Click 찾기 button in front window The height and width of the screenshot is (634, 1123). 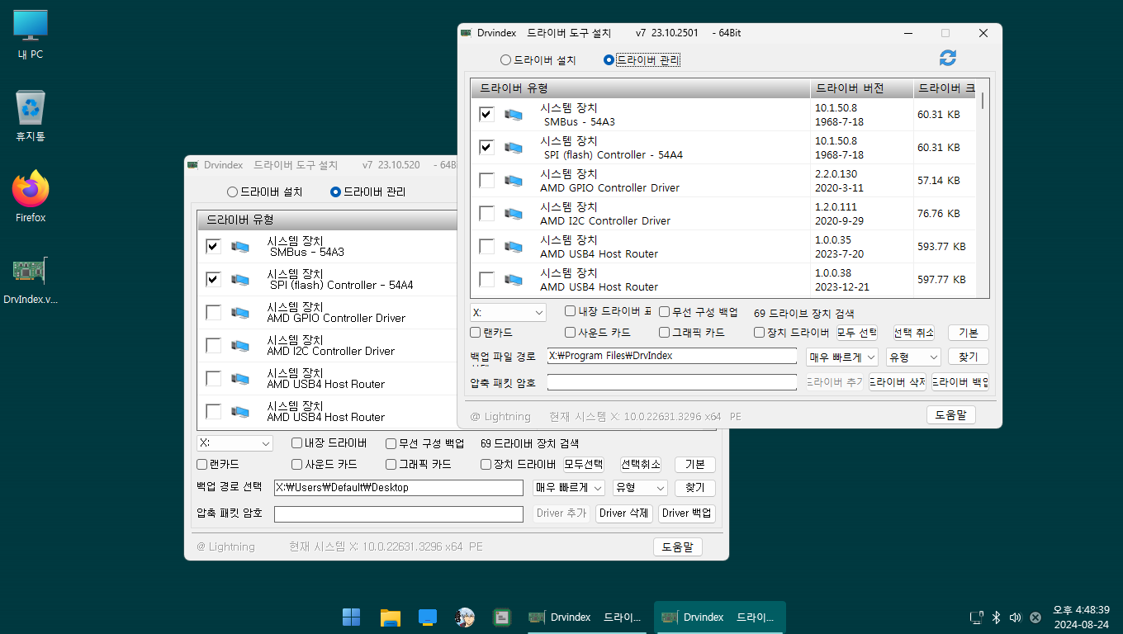(x=969, y=357)
